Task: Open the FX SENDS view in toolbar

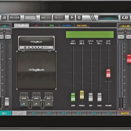Action: pos(59,18)
